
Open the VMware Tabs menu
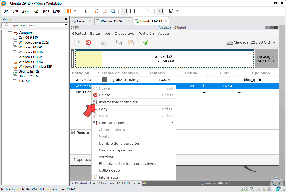[46, 11]
